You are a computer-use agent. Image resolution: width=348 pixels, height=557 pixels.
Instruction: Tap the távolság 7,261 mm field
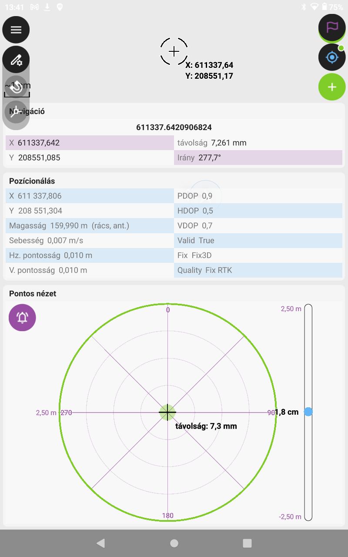click(x=258, y=143)
